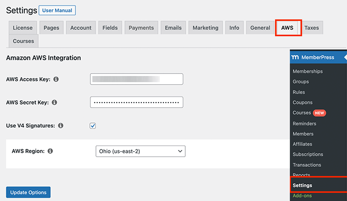Viewport: 347px width, 201px height.
Task: Switch to the License tab
Action: [x=22, y=28]
